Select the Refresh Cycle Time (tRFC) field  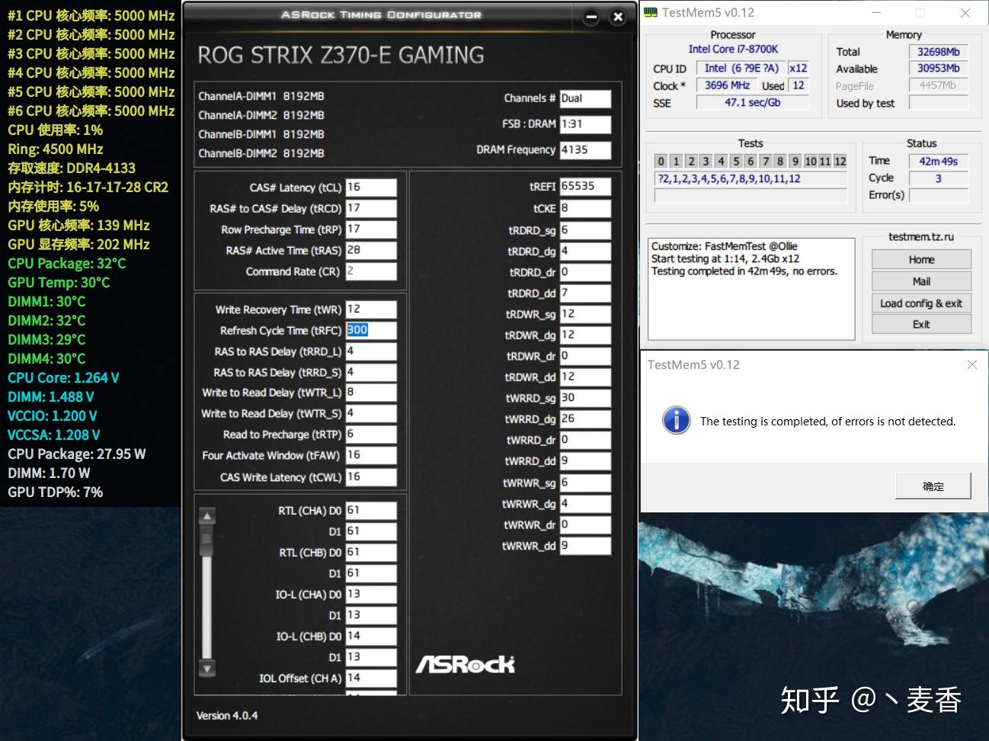tap(371, 330)
